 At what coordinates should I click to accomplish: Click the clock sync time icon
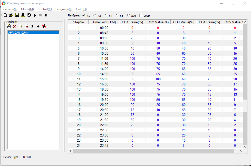(29, 15)
